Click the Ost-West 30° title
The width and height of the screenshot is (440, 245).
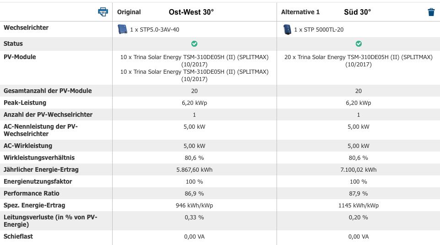pos(191,12)
